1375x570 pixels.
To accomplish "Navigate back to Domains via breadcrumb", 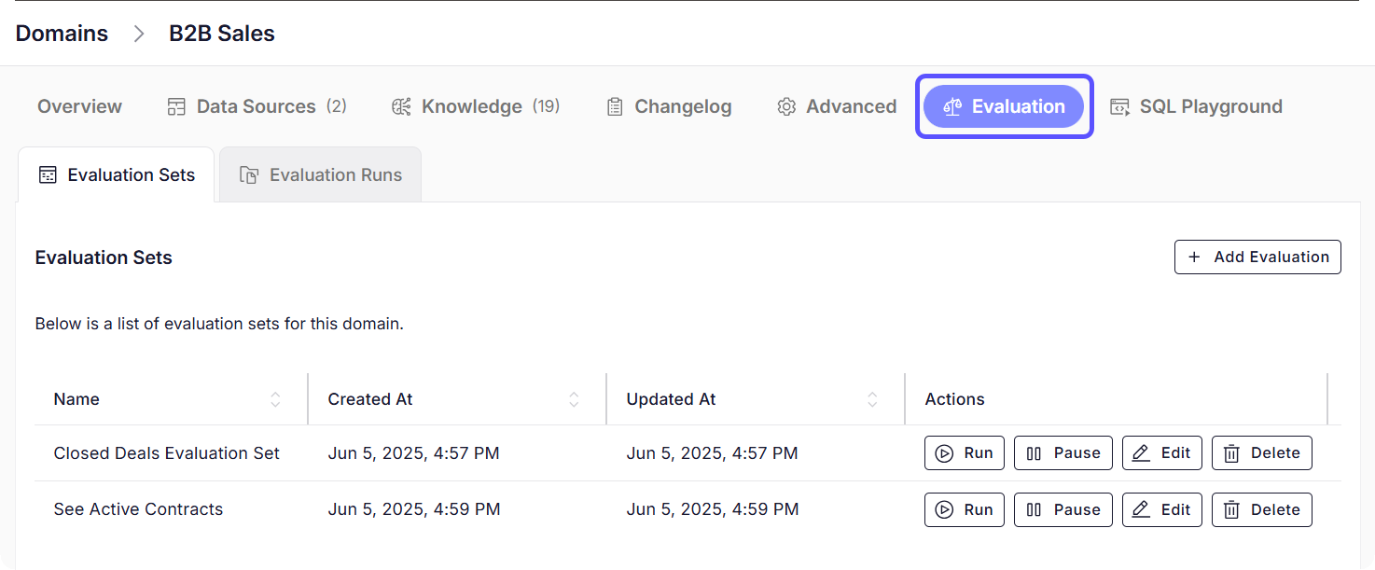I will [62, 33].
